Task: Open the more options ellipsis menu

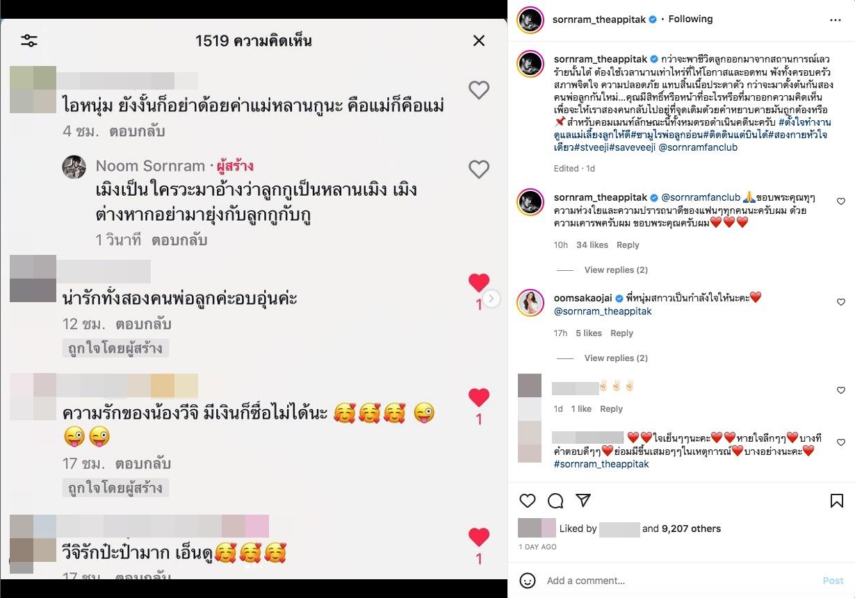Action: [836, 20]
